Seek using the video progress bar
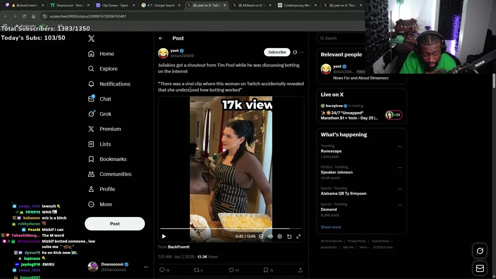 [x=231, y=229]
